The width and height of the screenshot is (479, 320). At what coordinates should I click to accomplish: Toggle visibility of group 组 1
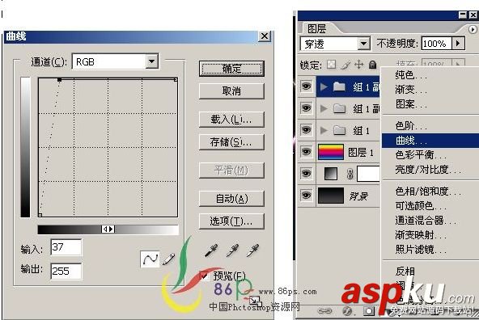306,130
